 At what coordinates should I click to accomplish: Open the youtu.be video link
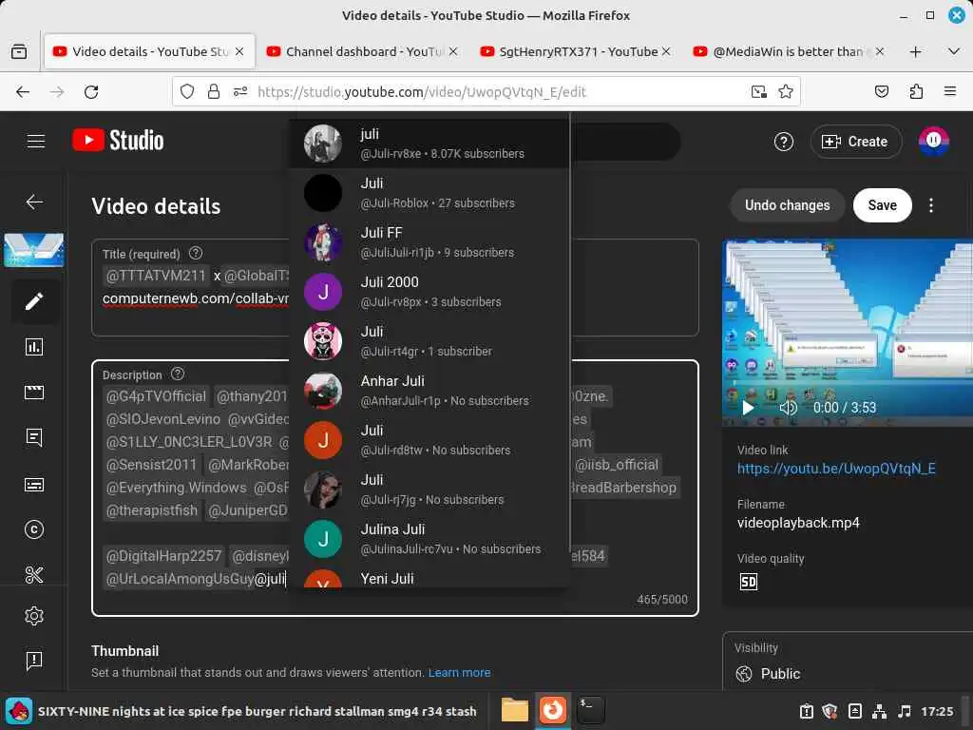(x=836, y=469)
